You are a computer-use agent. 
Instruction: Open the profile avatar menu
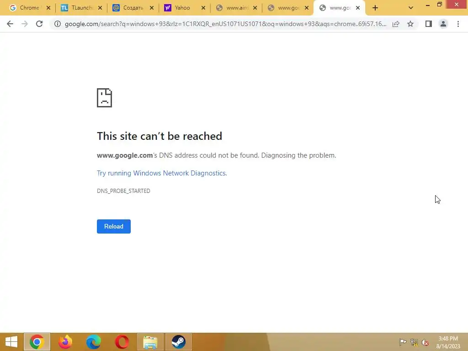pos(443,24)
